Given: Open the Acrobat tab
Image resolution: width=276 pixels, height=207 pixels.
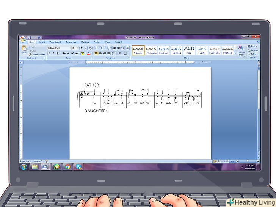Looking at the screenshot, I should coord(118,42).
